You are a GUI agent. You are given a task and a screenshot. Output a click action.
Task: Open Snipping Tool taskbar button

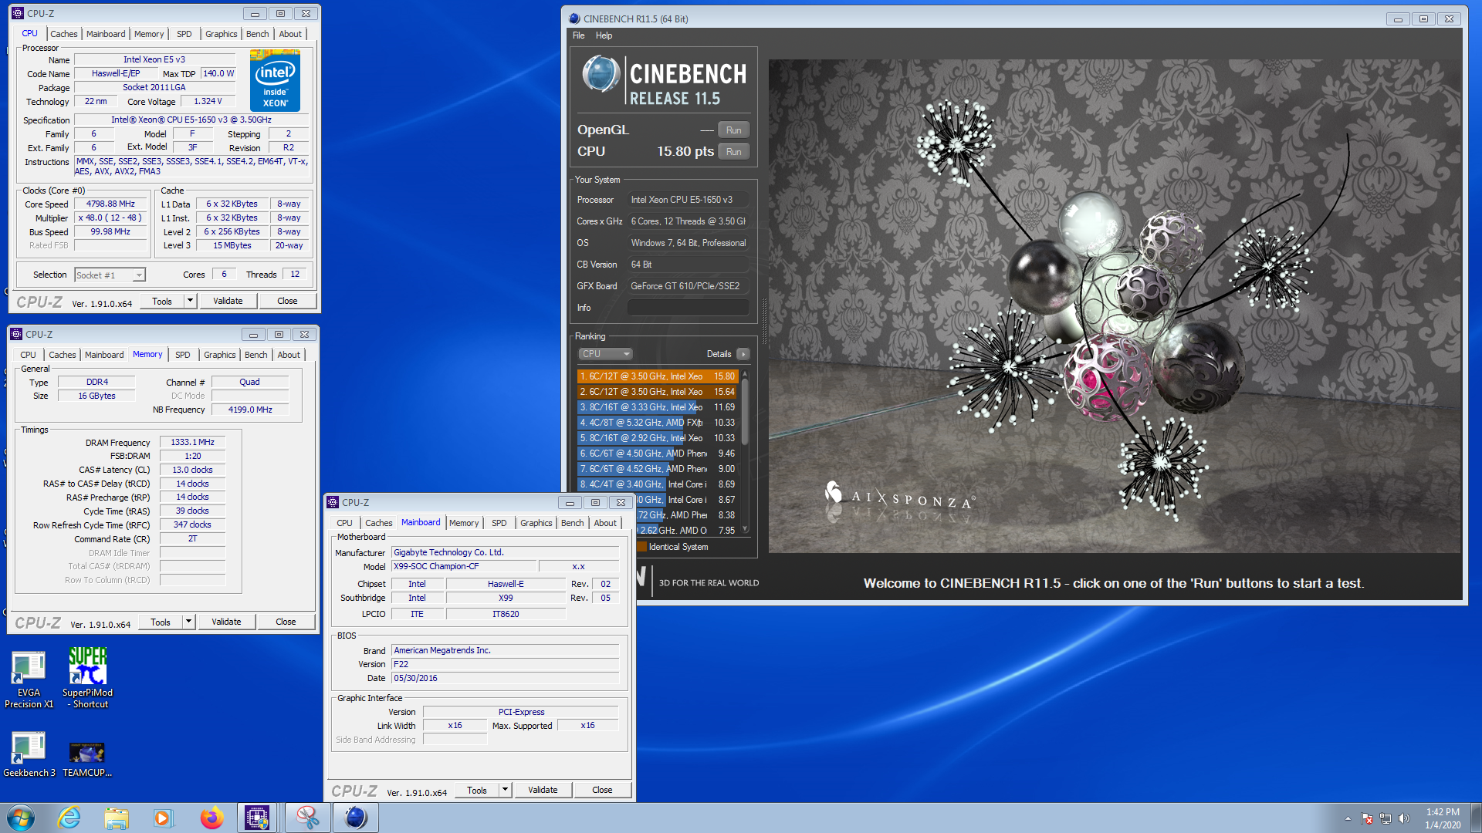tap(307, 818)
